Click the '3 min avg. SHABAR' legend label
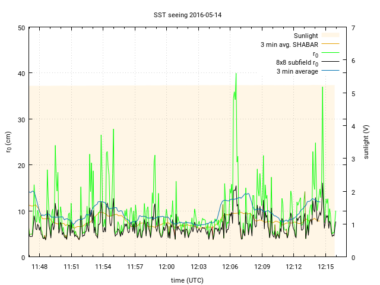Screen dimensions: 380x285 coord(289,45)
